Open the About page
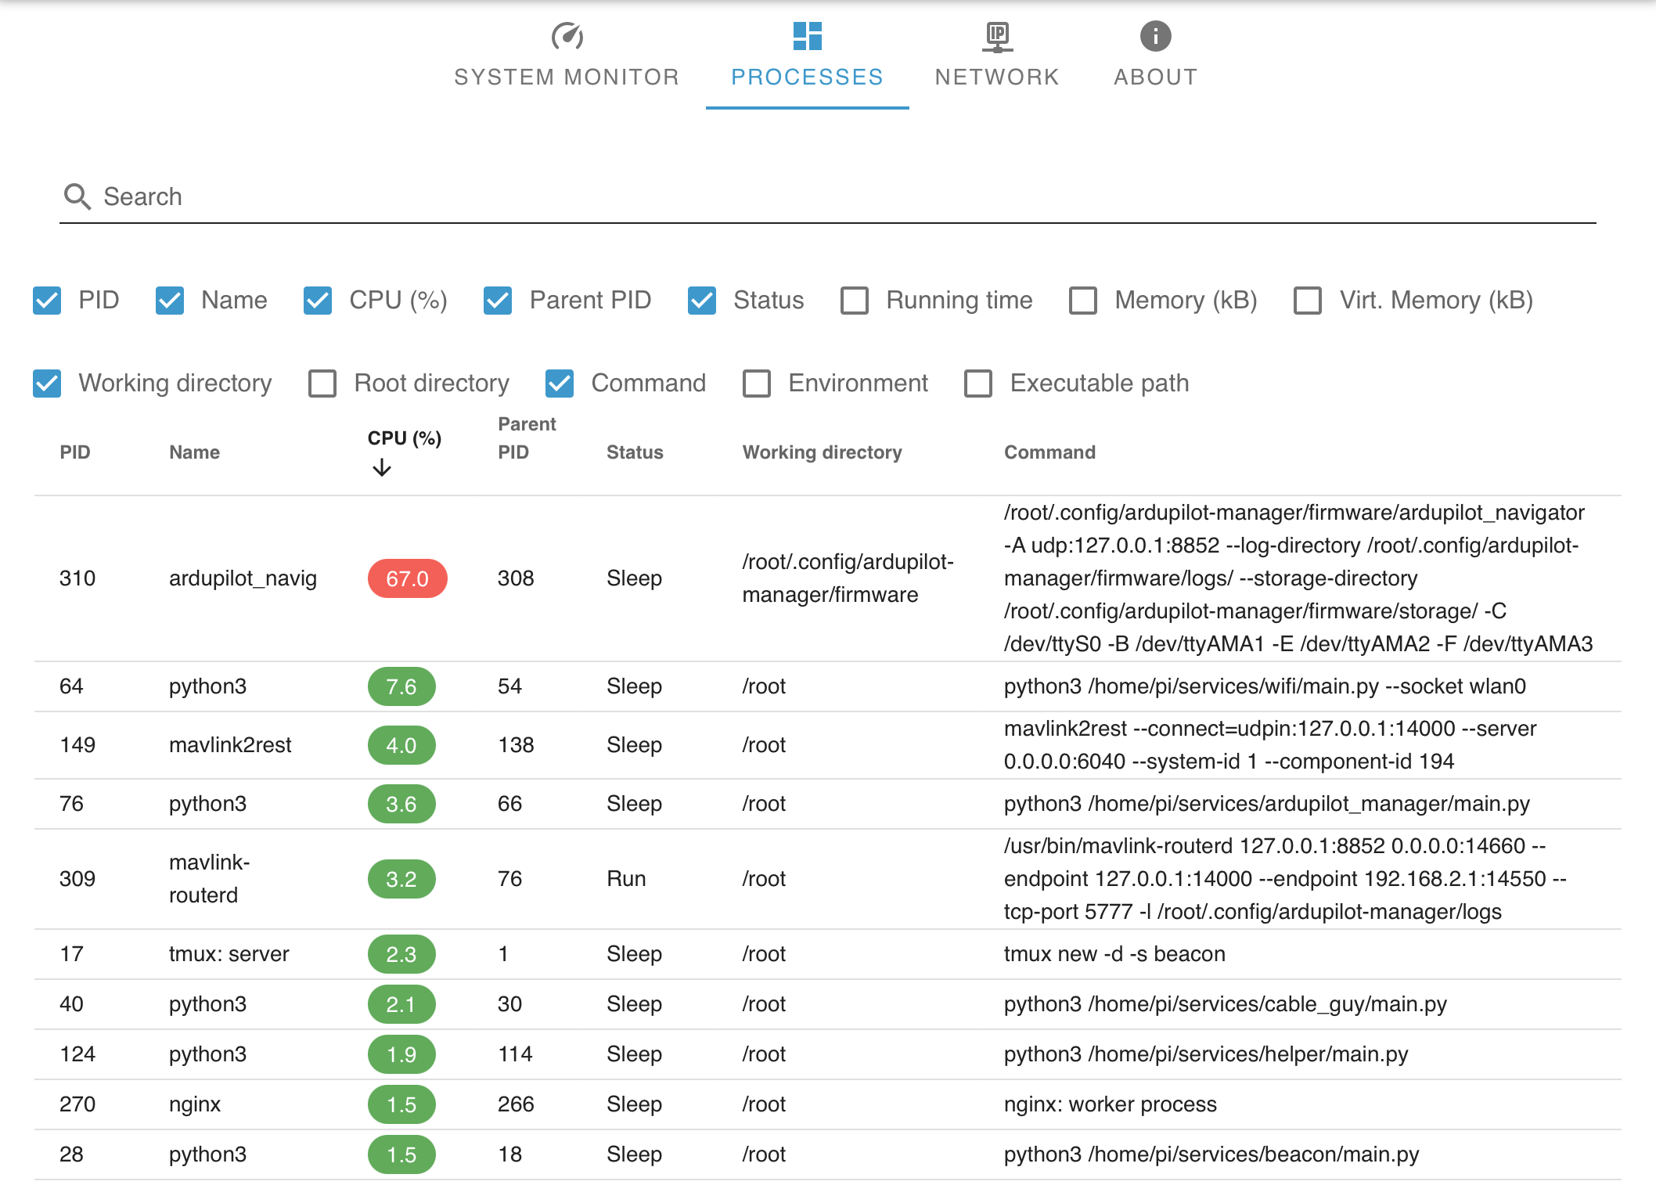 pos(1154,76)
